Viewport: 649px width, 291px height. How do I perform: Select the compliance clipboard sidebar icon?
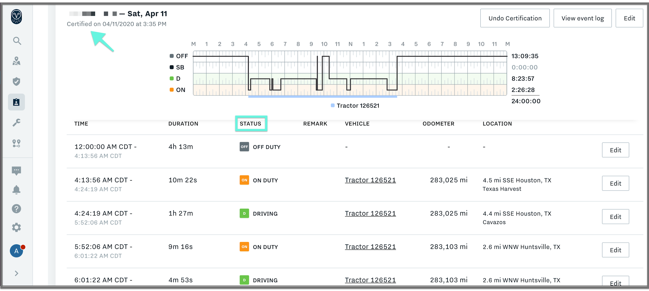[x=16, y=102]
